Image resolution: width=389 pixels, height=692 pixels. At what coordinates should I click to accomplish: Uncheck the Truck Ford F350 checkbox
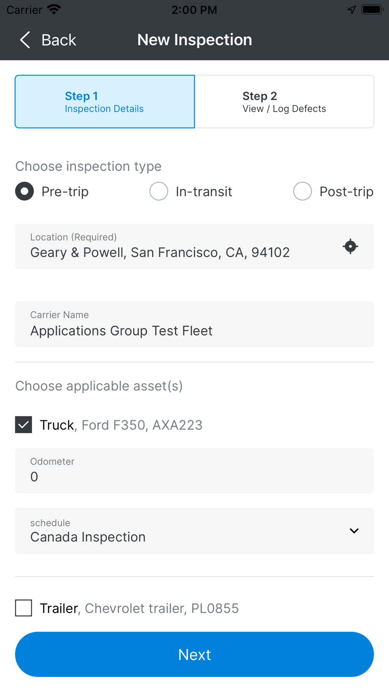[24, 425]
